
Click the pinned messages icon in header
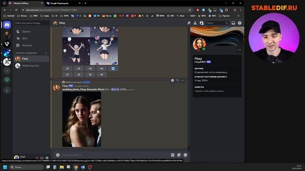[x=189, y=23]
